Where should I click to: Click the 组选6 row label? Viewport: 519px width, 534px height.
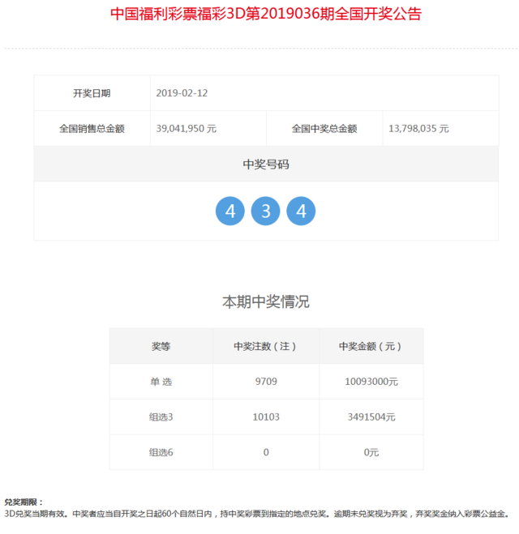click(x=161, y=452)
